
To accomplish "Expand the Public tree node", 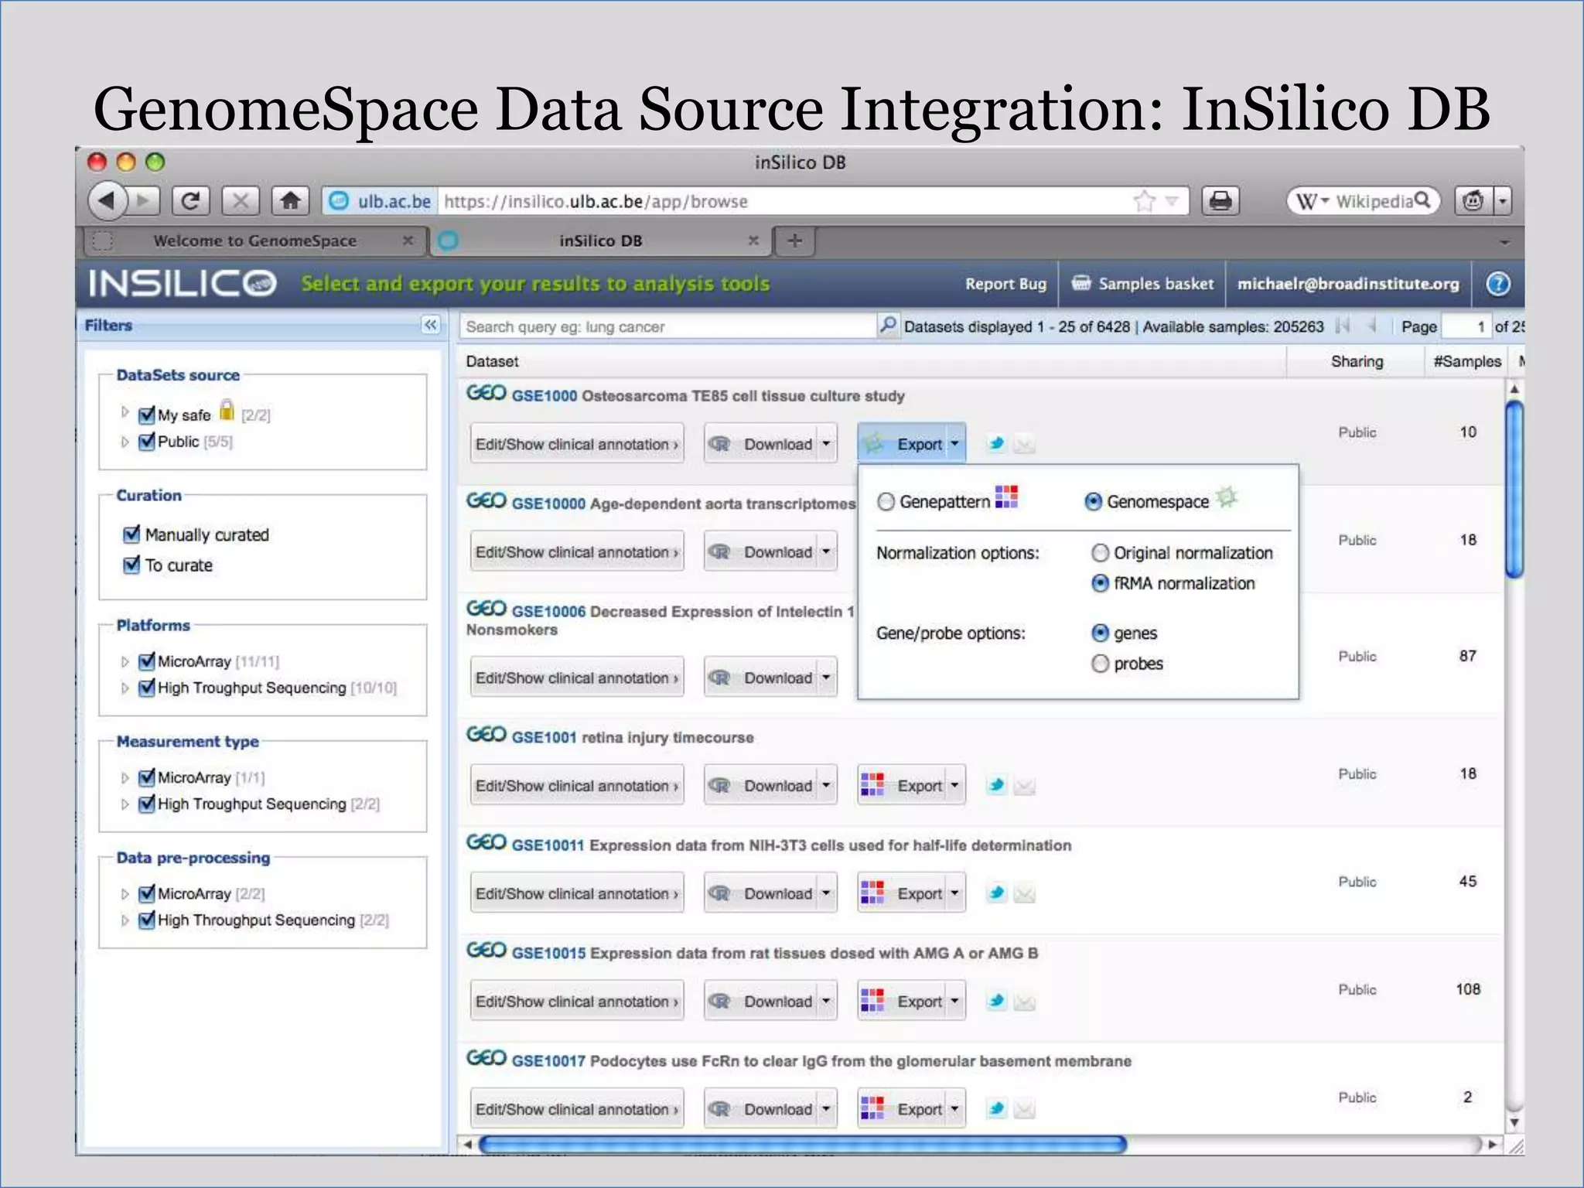I will pos(125,442).
